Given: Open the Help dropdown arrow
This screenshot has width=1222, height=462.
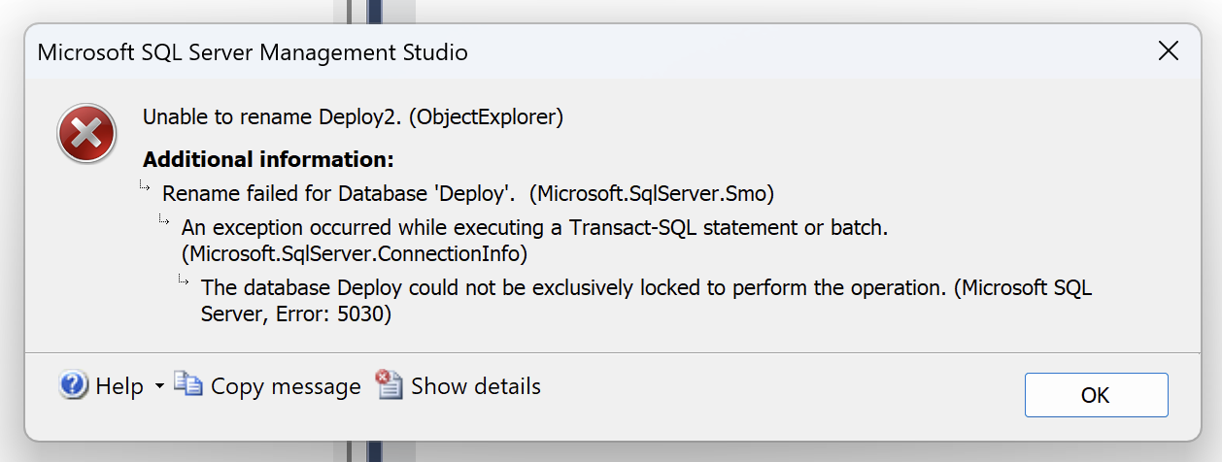Looking at the screenshot, I should click(159, 386).
